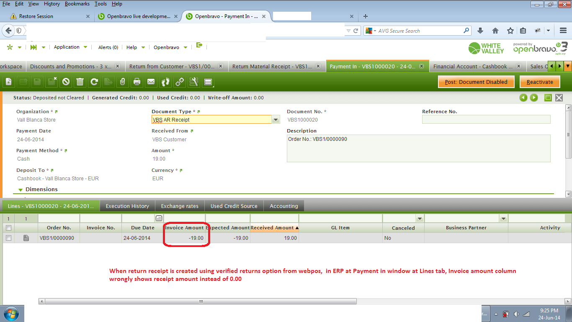Click the Reference No. input field
Viewport: 572px width, 322px height.
pyautogui.click(x=486, y=119)
